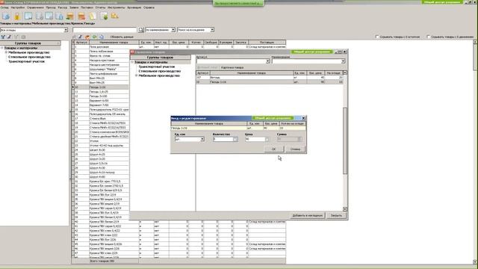
Task: Click the orange icon above the goods table
Action: [87, 37]
